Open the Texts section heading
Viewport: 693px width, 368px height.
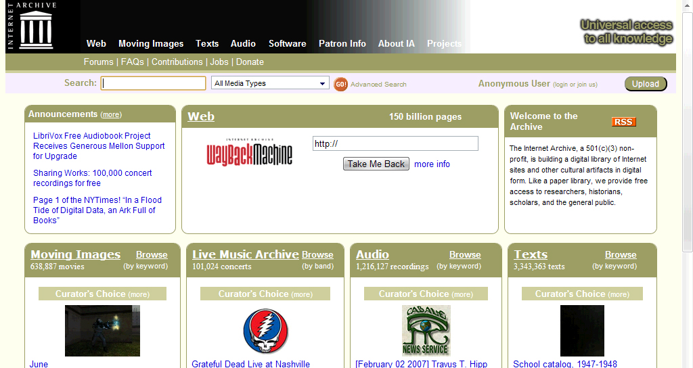[531, 254]
